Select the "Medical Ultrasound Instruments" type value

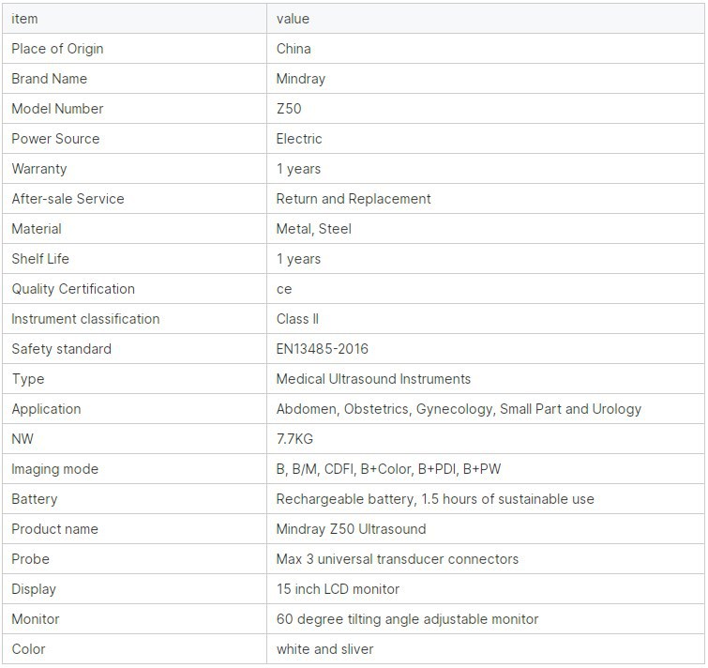(373, 379)
